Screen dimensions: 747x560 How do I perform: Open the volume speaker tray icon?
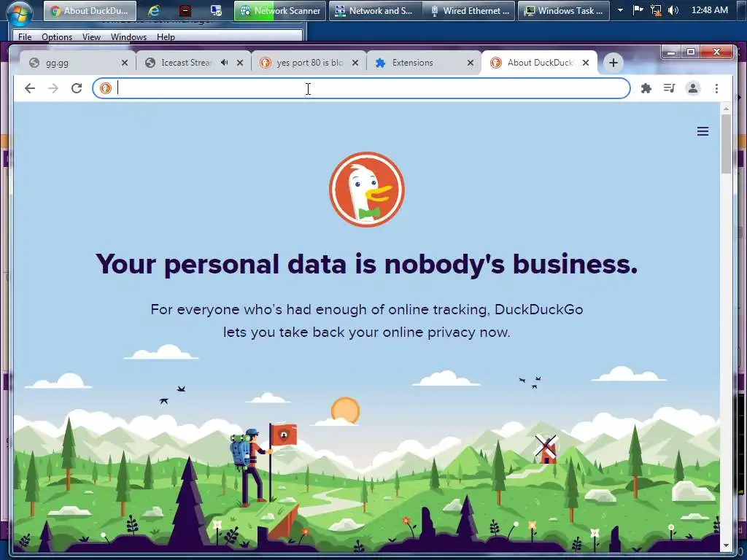tap(673, 10)
